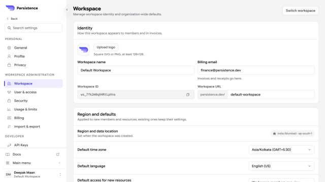The image size is (325, 182).
Task: Open Billing settings
Action: click(x=34, y=118)
